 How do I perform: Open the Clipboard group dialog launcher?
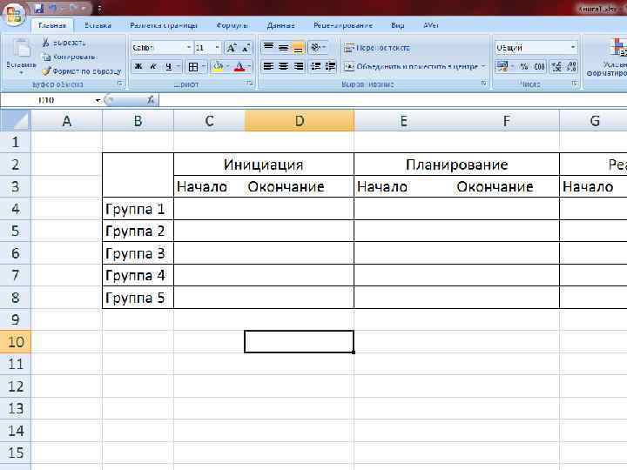(x=119, y=84)
